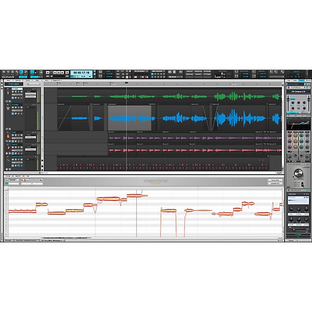Select the orange pitch tool in Melodyne toolbar
The width and height of the screenshot is (312, 312).
pos(25,180)
